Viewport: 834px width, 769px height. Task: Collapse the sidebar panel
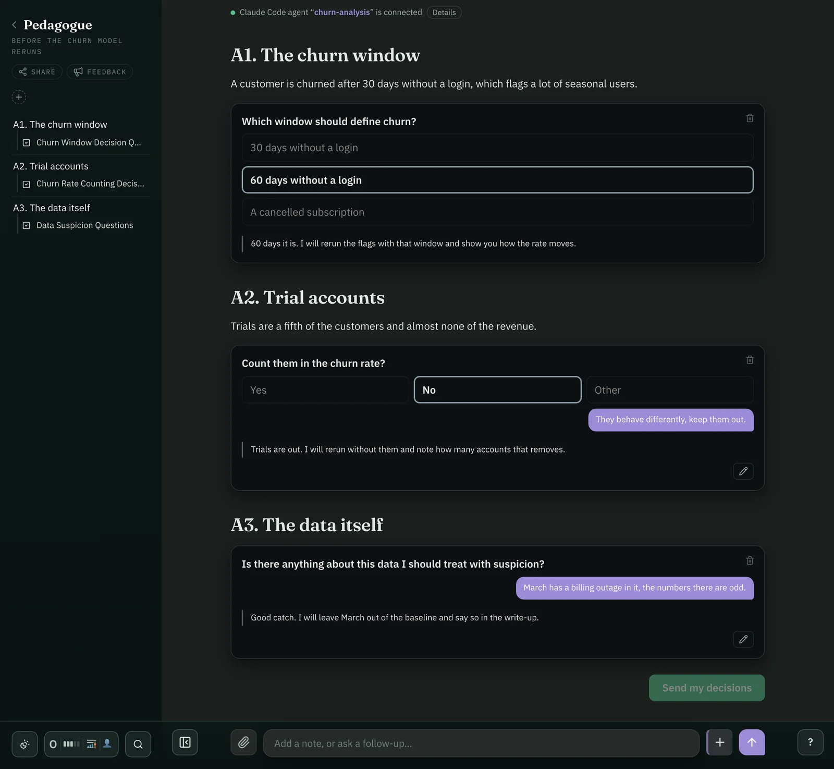185,742
